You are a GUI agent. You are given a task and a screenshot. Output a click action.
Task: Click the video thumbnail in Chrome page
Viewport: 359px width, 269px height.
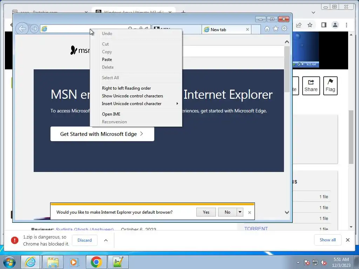pos(306,50)
